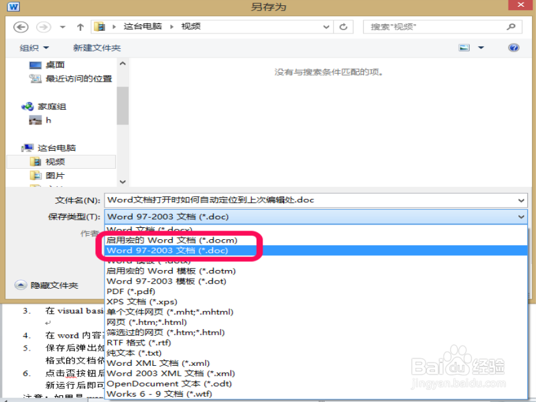Choose RTF 格式 (*.rtf) file type

pos(316,343)
